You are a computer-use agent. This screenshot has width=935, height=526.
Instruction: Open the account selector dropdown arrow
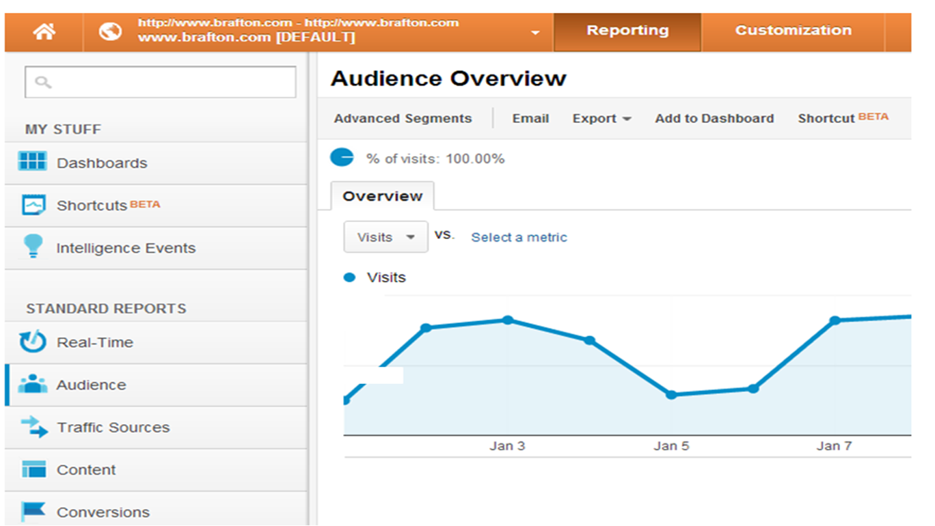[x=536, y=33]
